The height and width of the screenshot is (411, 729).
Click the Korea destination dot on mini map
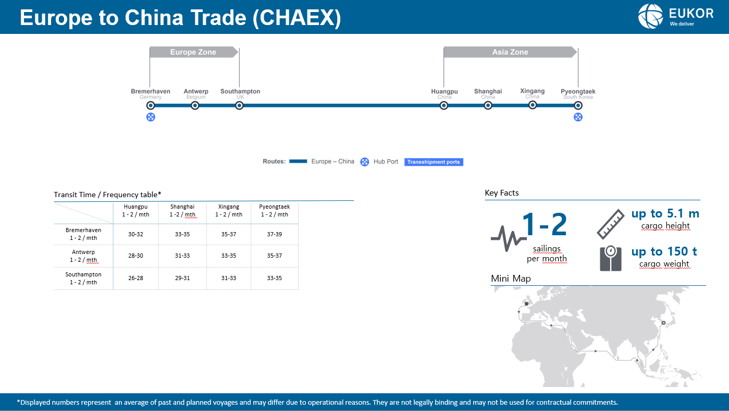click(663, 323)
